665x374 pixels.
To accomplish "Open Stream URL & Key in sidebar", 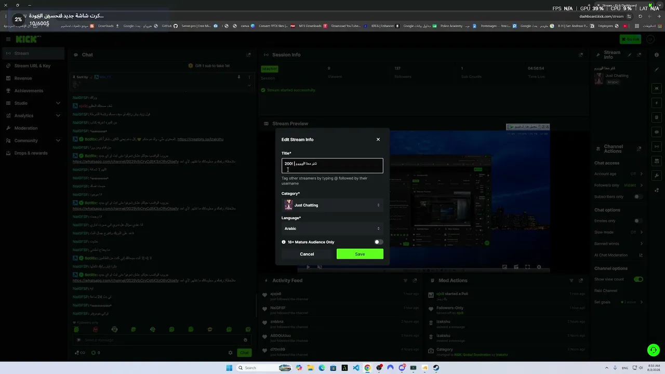I will pyautogui.click(x=32, y=66).
